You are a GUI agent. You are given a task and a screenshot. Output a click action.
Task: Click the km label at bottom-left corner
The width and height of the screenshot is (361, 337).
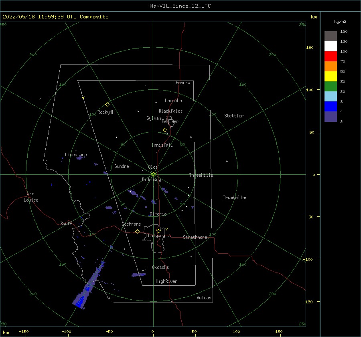pyautogui.click(x=6, y=333)
